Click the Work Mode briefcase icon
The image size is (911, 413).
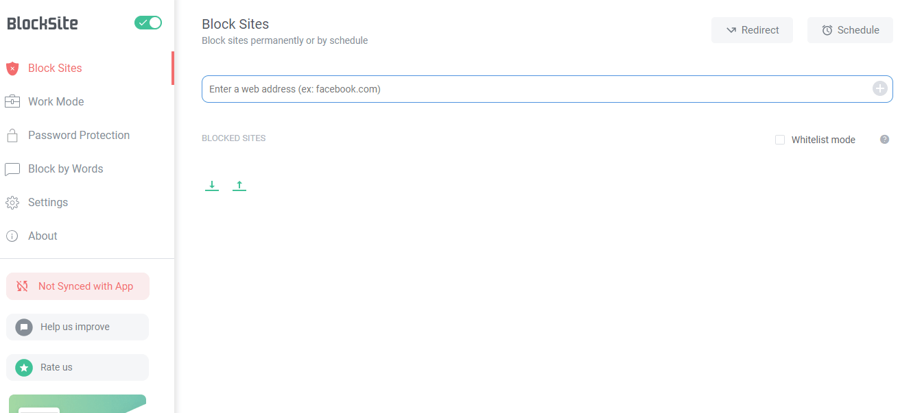pyautogui.click(x=12, y=102)
